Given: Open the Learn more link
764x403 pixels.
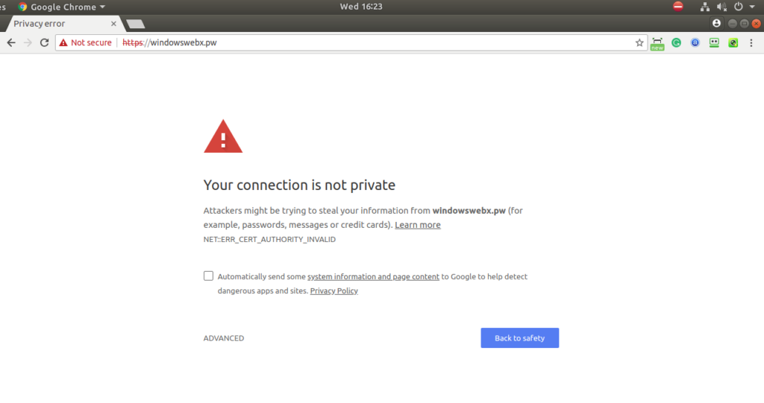Looking at the screenshot, I should tap(418, 225).
